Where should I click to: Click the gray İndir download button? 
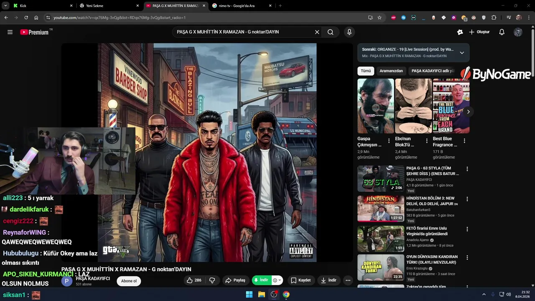[329, 280]
